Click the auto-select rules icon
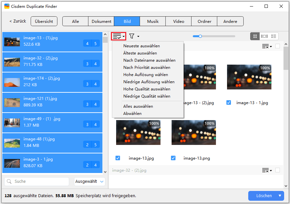Viewport: 290px width, 204px height. 118,36
